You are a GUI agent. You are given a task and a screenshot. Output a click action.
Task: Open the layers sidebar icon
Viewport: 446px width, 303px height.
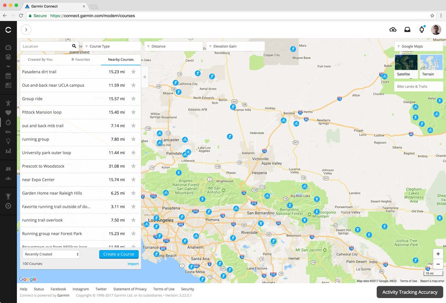(8, 57)
